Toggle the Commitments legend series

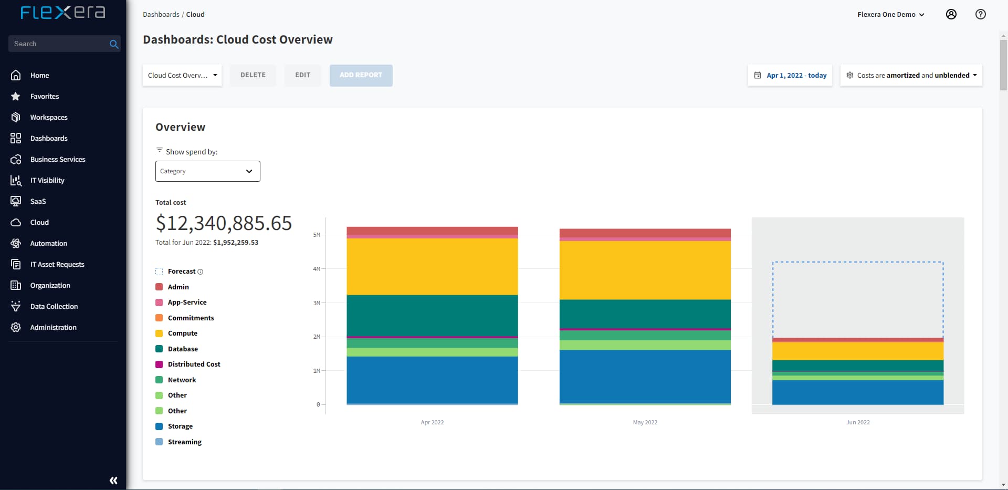[x=185, y=318]
